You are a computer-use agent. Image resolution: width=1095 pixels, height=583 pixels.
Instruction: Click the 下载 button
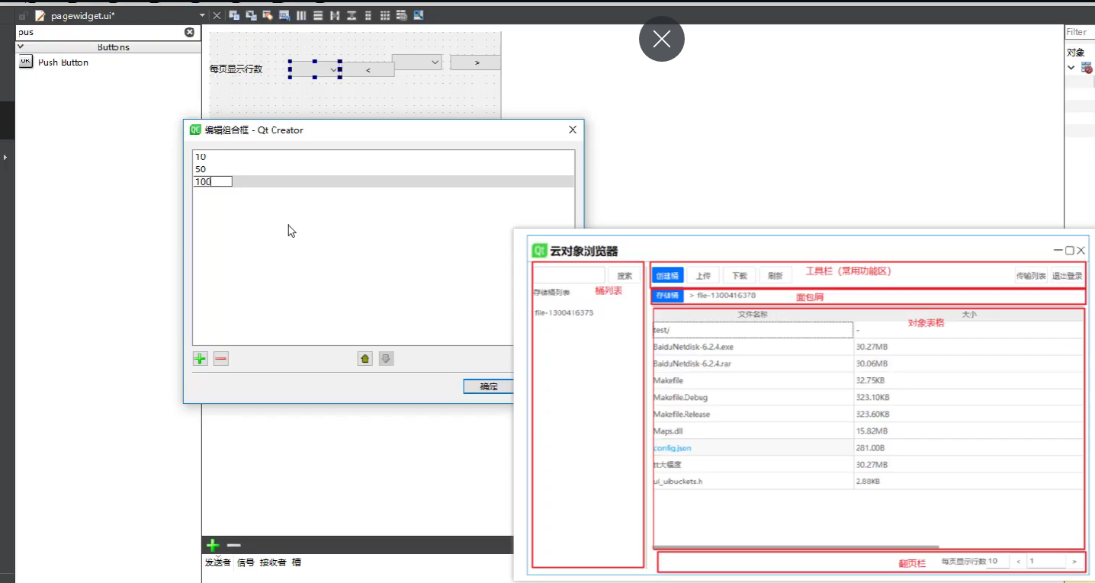(740, 275)
